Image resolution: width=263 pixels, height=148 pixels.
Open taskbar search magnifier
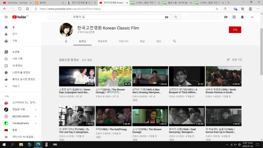tap(12, 145)
